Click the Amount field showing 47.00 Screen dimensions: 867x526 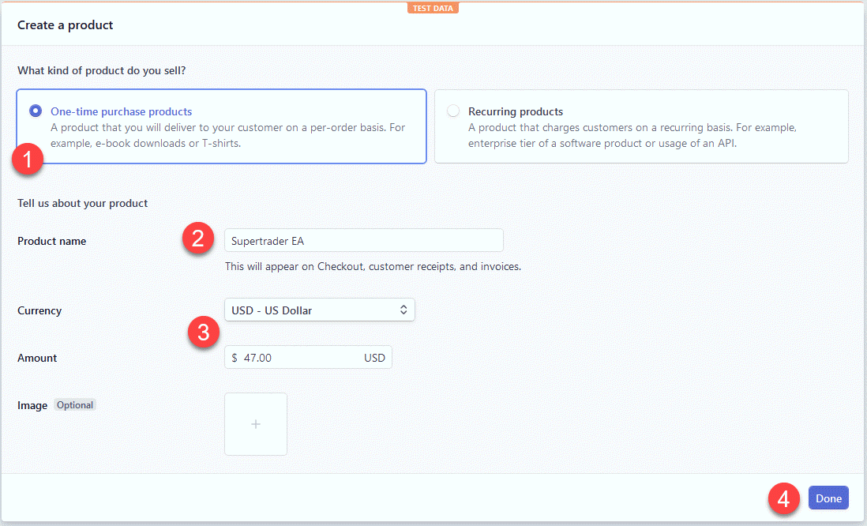[x=300, y=358]
